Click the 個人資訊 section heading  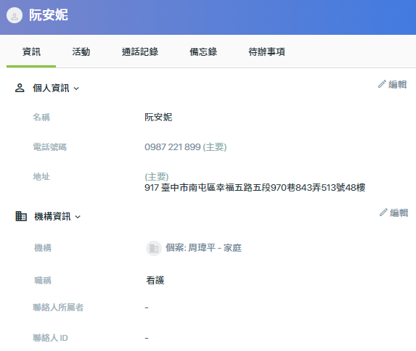(x=51, y=88)
